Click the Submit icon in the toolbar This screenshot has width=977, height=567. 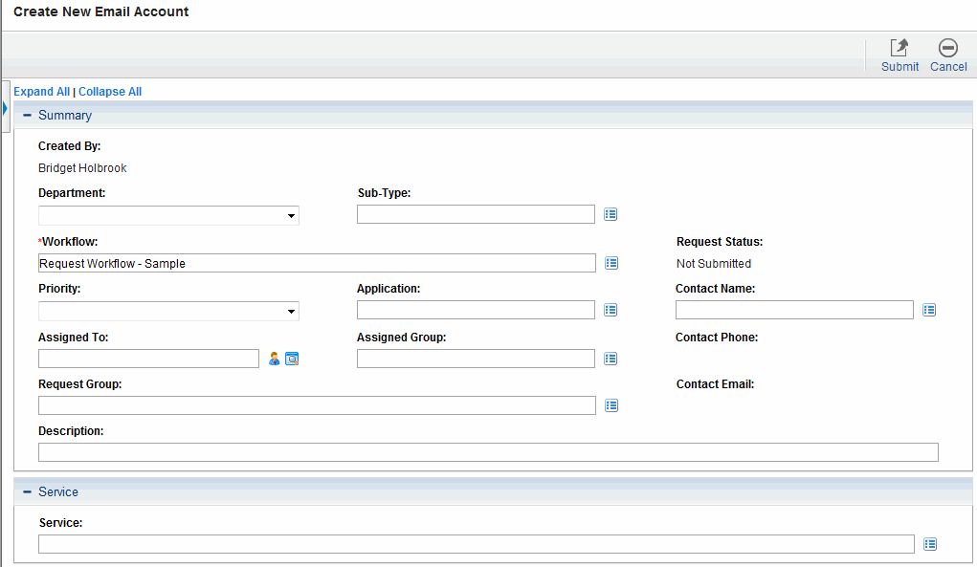[899, 48]
